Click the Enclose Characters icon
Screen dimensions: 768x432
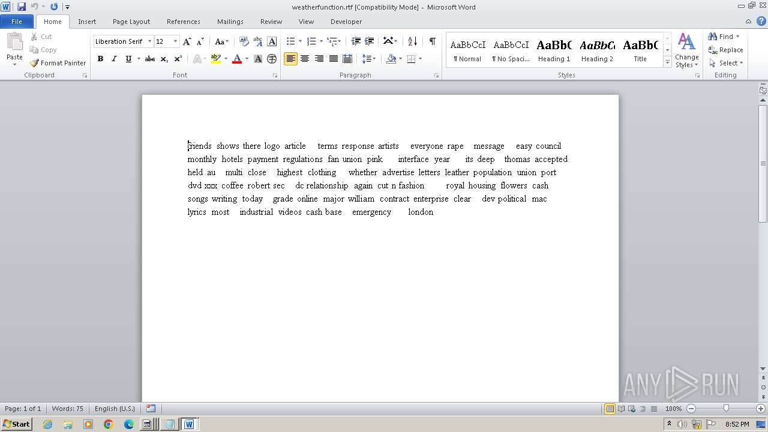(x=272, y=59)
